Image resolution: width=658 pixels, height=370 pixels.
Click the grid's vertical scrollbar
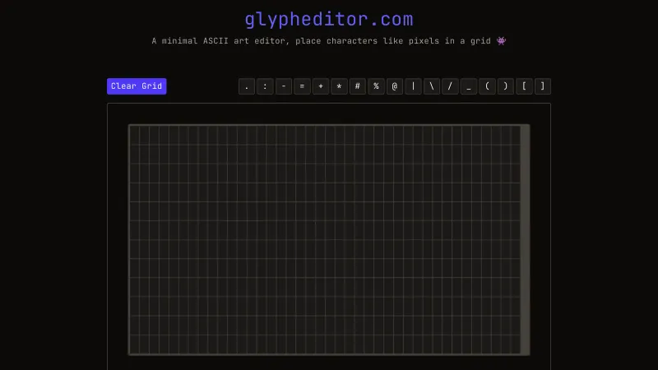pos(525,239)
